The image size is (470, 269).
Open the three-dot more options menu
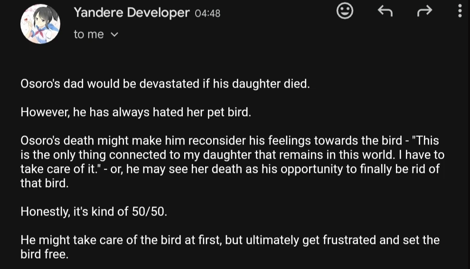click(460, 11)
